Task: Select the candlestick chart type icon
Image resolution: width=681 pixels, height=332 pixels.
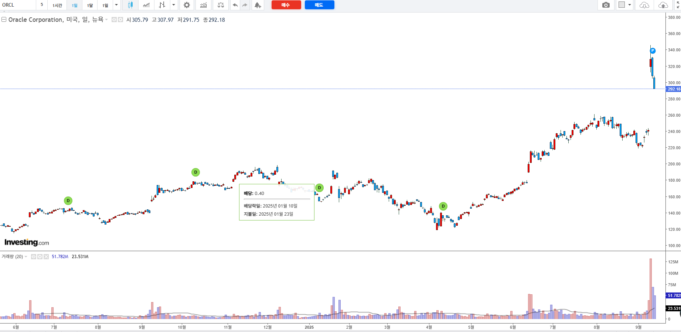Action: coord(130,5)
